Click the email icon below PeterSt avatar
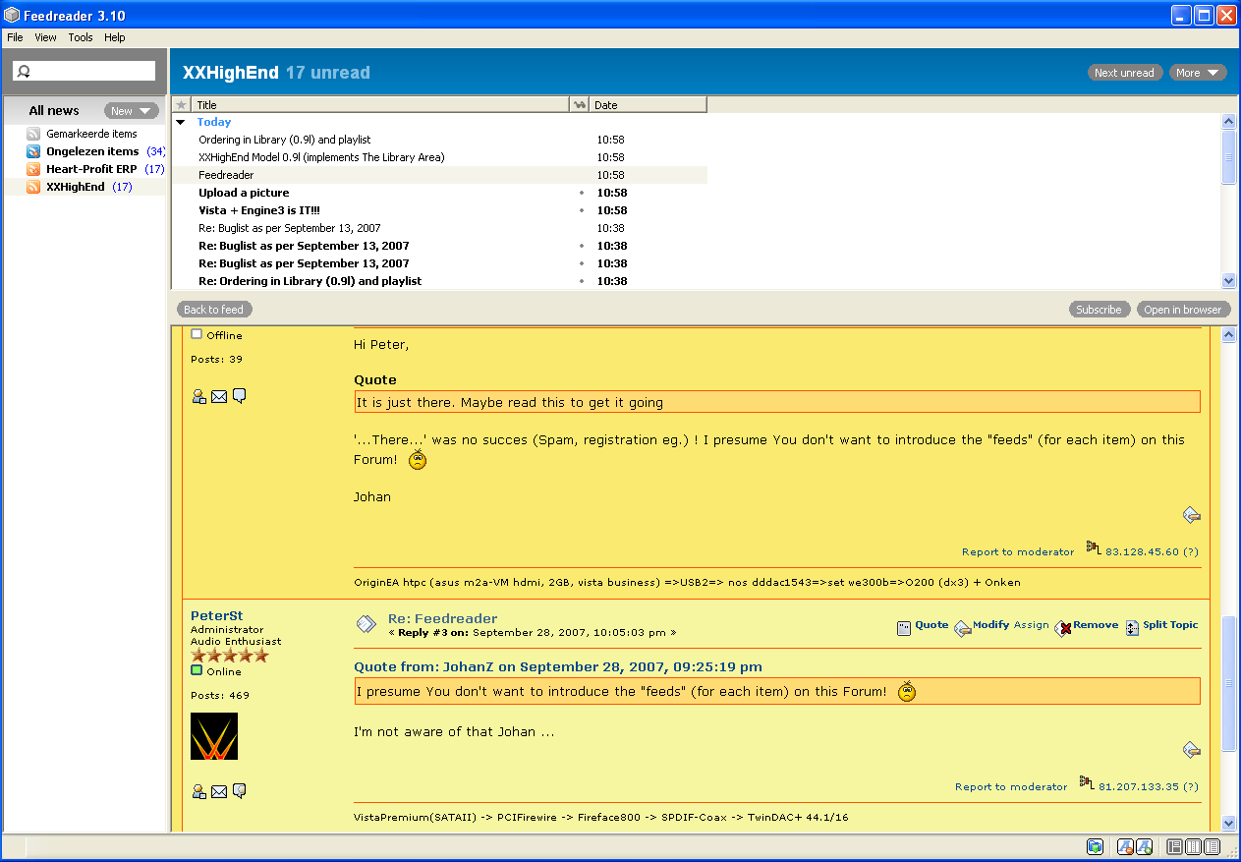This screenshot has width=1241, height=862. tap(219, 791)
